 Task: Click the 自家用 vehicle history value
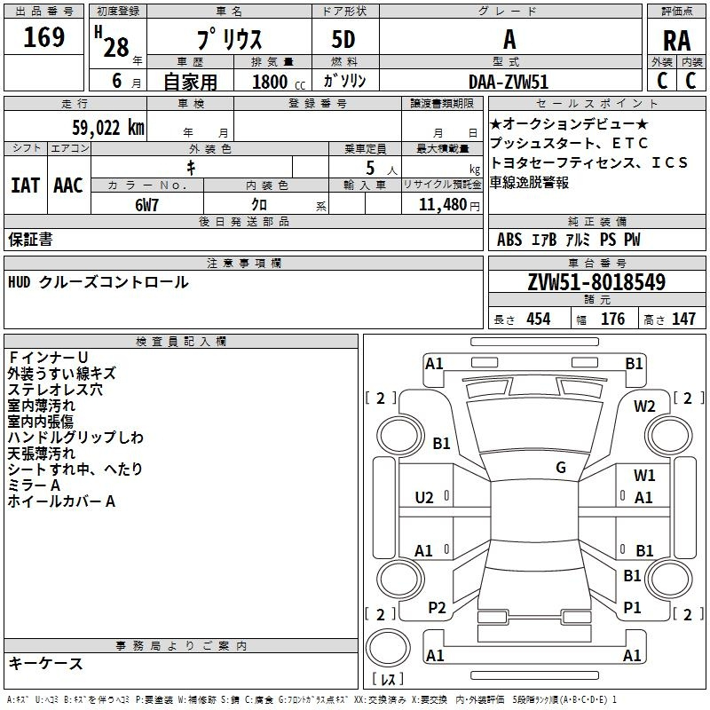click(190, 82)
